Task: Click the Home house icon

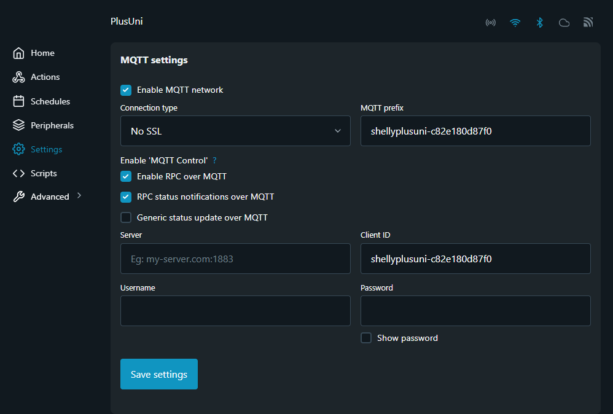Action: pos(19,53)
